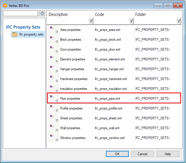Click the Folder cell in Area properties row
This screenshot has height=163, width=186.
(x=153, y=30)
